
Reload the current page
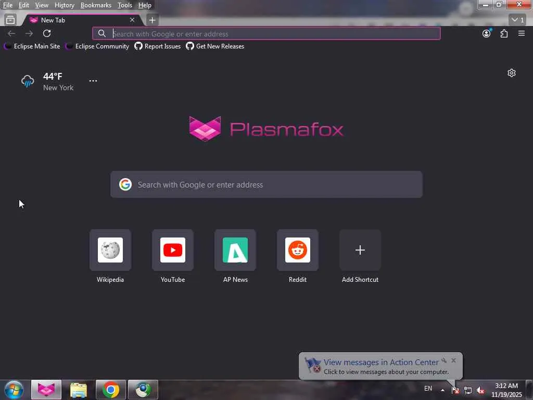pos(47,33)
